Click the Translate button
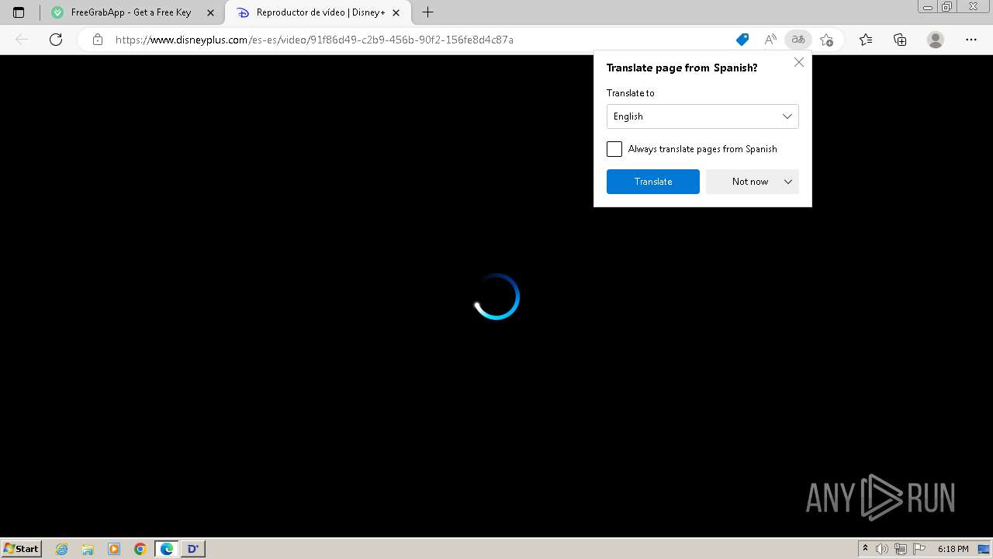This screenshot has width=993, height=559. click(653, 182)
